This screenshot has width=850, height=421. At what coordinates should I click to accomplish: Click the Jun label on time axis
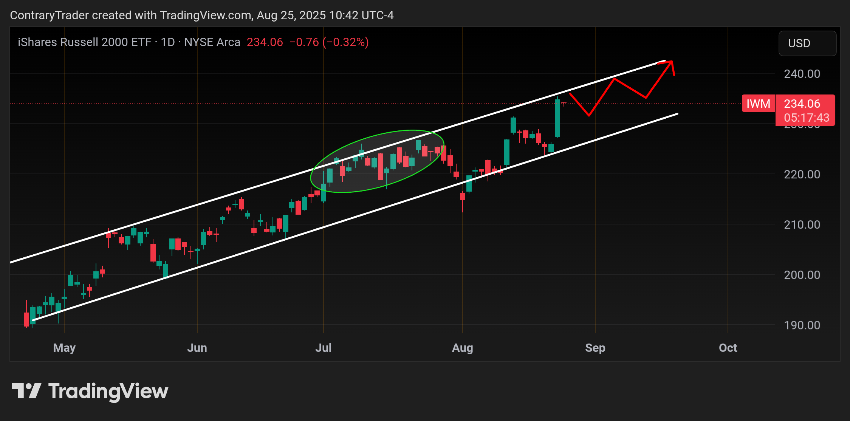tap(197, 348)
